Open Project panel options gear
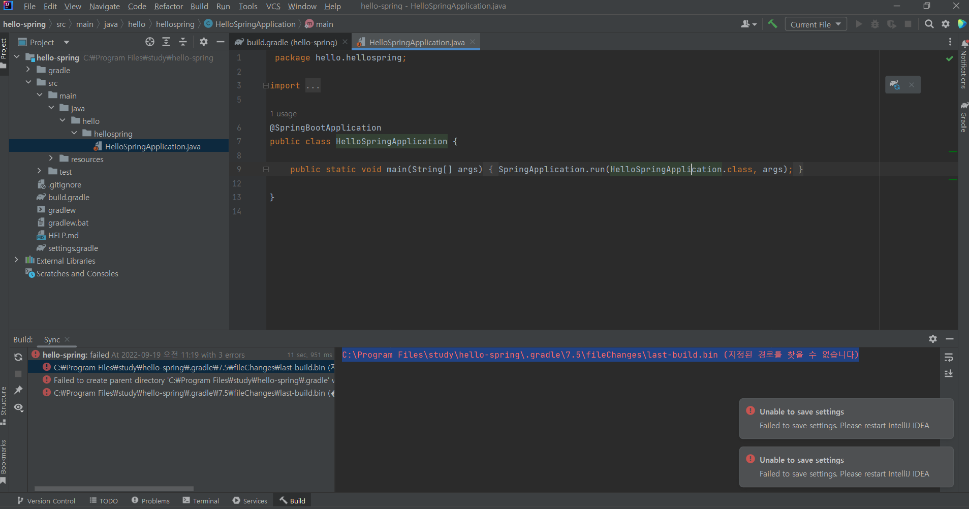This screenshot has width=969, height=509. [x=204, y=42]
